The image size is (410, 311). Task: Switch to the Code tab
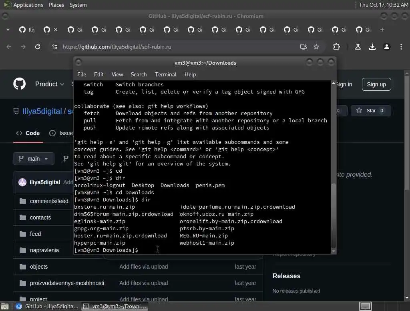pyautogui.click(x=28, y=133)
